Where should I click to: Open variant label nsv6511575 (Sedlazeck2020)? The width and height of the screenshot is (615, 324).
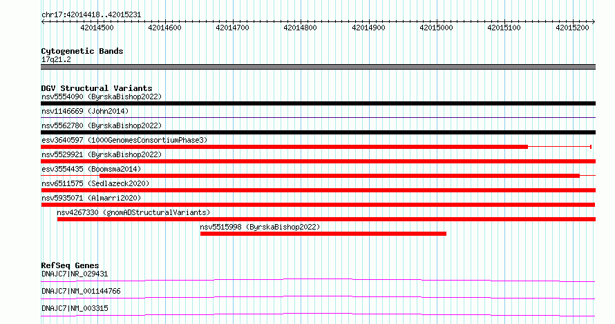(95, 183)
